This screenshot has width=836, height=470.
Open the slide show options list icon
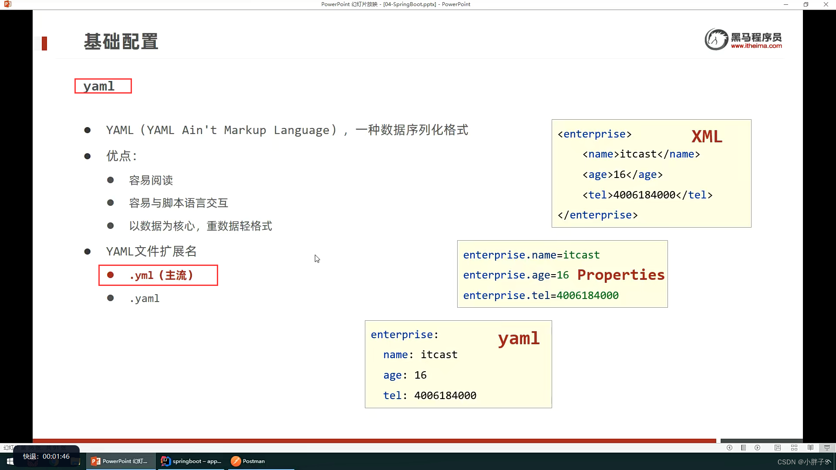tap(744, 447)
